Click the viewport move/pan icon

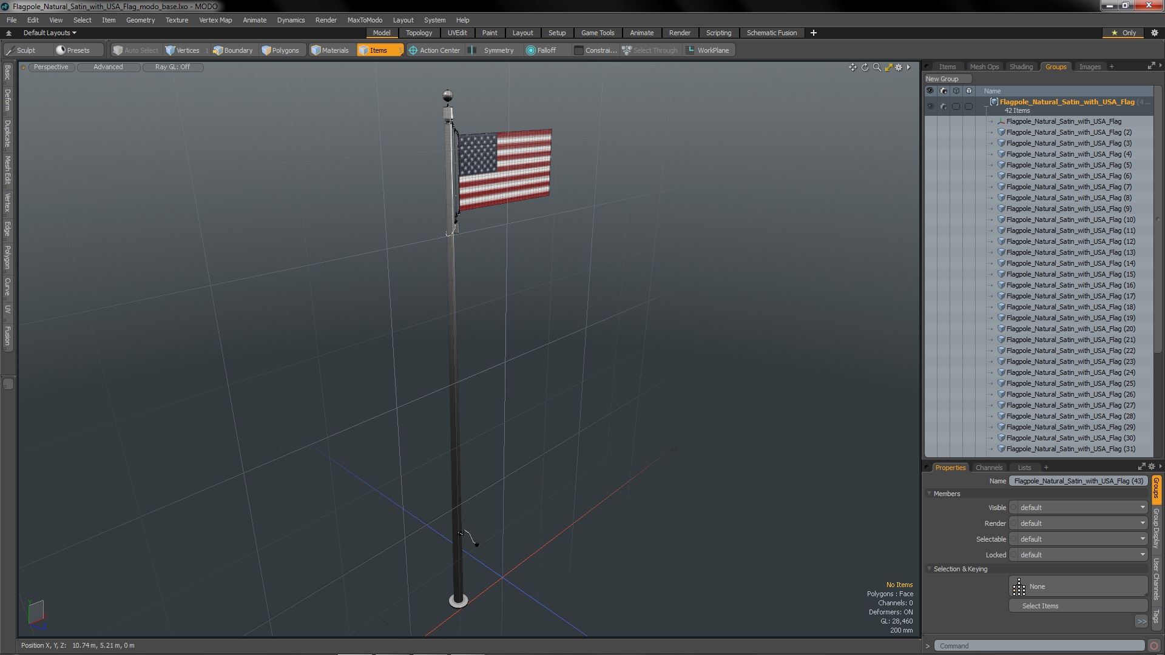(853, 67)
